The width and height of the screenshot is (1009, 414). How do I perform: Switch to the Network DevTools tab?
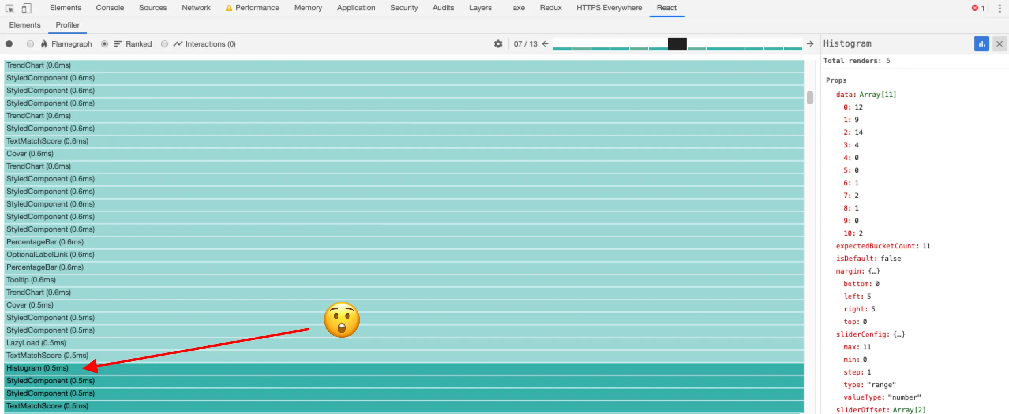coord(196,8)
